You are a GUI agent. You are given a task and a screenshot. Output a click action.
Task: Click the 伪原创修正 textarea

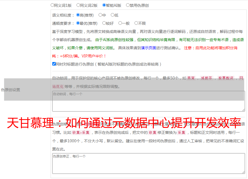pos(149,163)
